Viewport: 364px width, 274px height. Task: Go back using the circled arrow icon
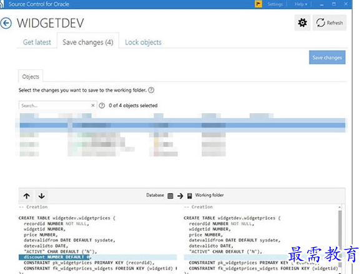(6, 23)
